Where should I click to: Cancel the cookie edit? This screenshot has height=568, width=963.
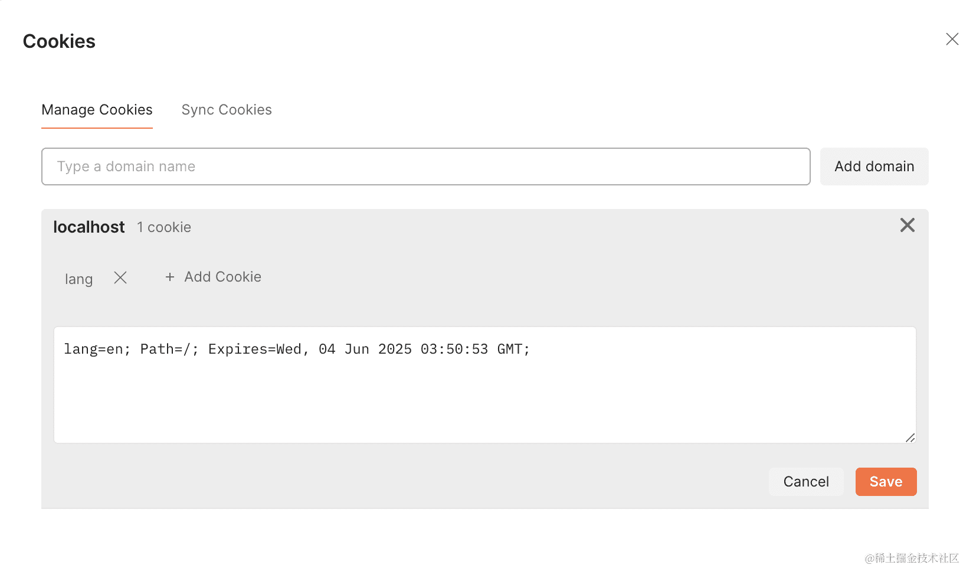[x=806, y=482]
